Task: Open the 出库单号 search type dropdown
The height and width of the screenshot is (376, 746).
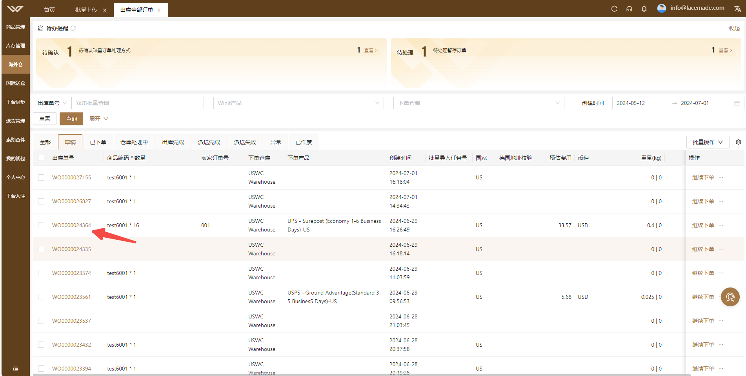Action: click(52, 103)
